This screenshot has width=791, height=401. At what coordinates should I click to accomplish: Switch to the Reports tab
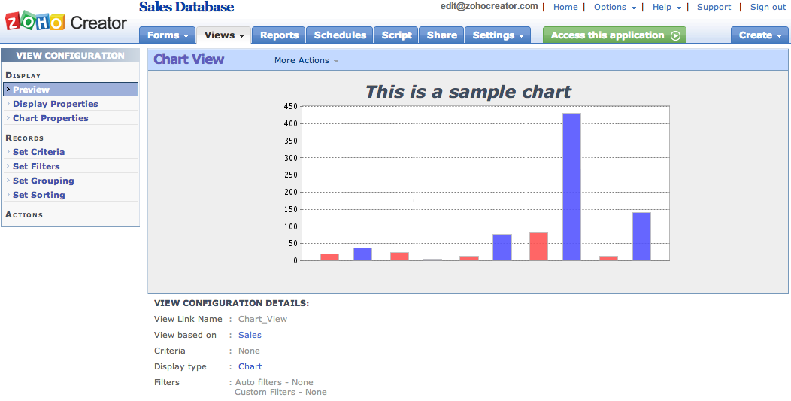tap(279, 35)
